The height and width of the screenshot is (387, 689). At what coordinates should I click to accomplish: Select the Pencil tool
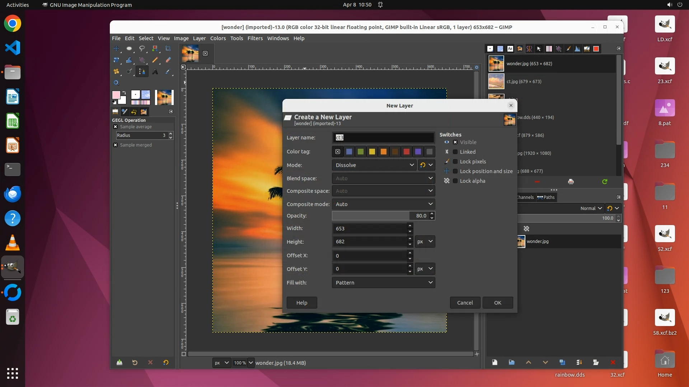pos(155,60)
